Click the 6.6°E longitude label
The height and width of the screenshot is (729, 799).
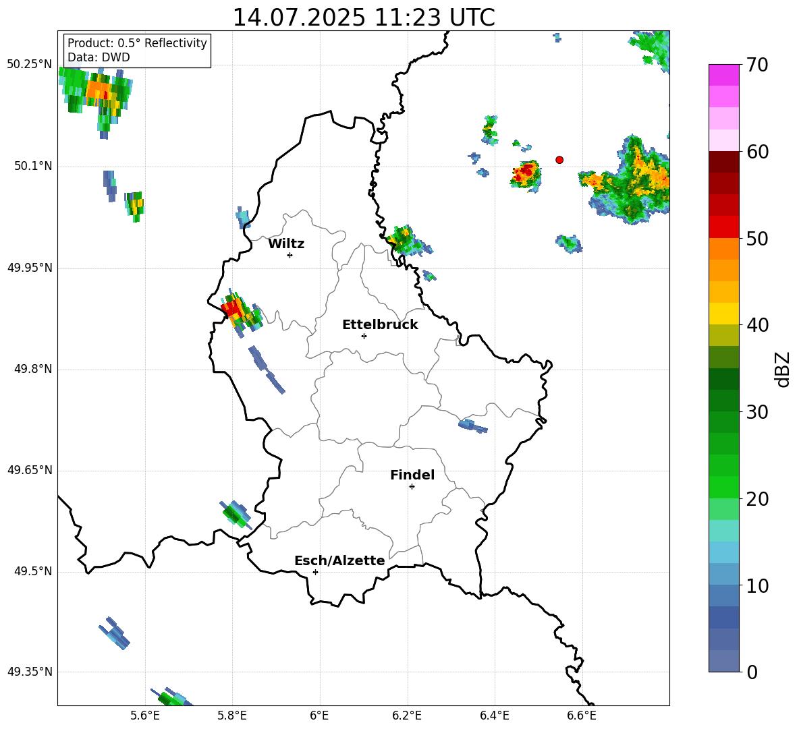click(x=582, y=716)
